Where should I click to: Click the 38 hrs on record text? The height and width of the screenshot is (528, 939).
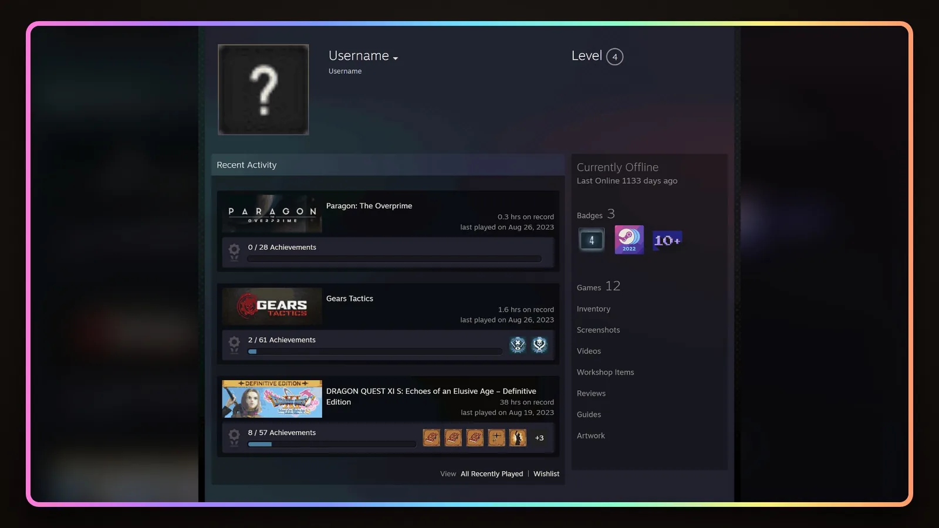click(526, 402)
